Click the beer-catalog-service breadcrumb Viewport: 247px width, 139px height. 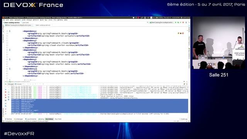coord(12,22)
